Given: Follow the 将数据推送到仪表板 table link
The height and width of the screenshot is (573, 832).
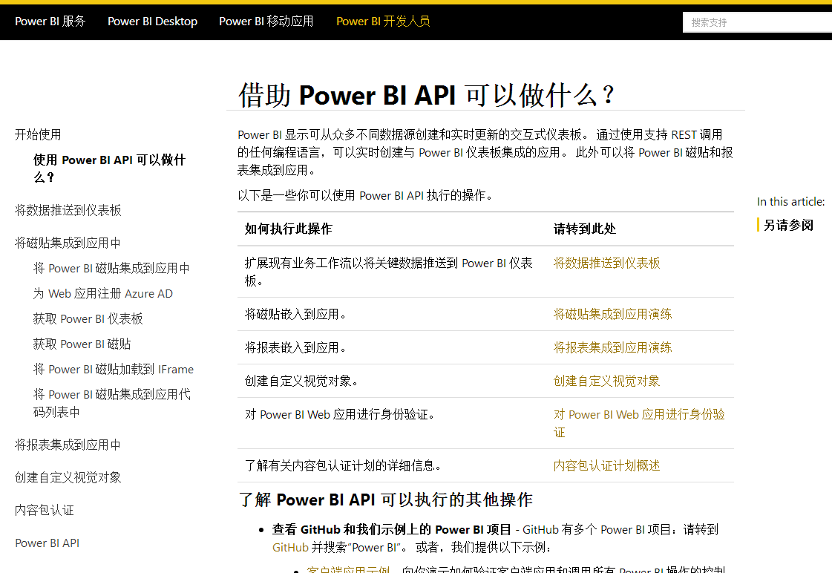Looking at the screenshot, I should pos(606,263).
